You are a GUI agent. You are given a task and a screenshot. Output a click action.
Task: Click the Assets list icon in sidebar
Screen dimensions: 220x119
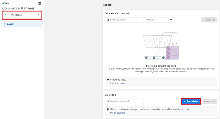coord(4,24)
